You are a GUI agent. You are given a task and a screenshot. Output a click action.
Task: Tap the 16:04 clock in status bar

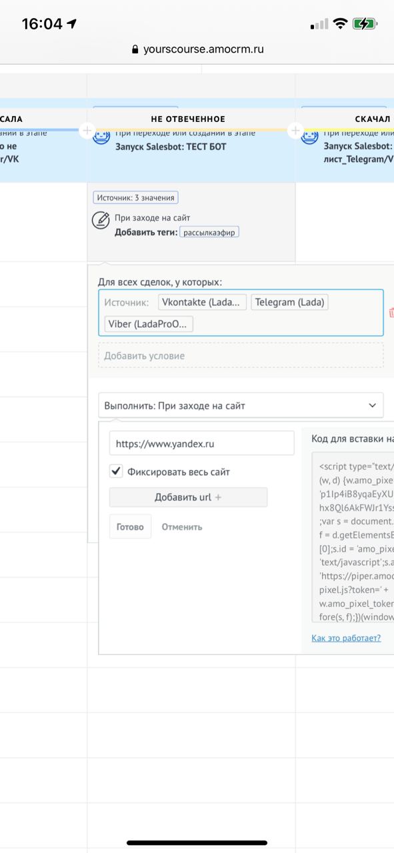(41, 24)
